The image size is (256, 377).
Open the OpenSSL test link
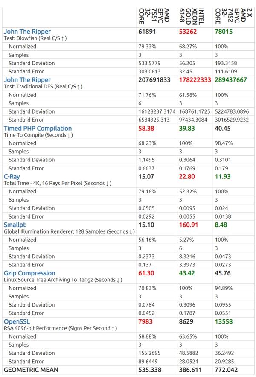17,321
